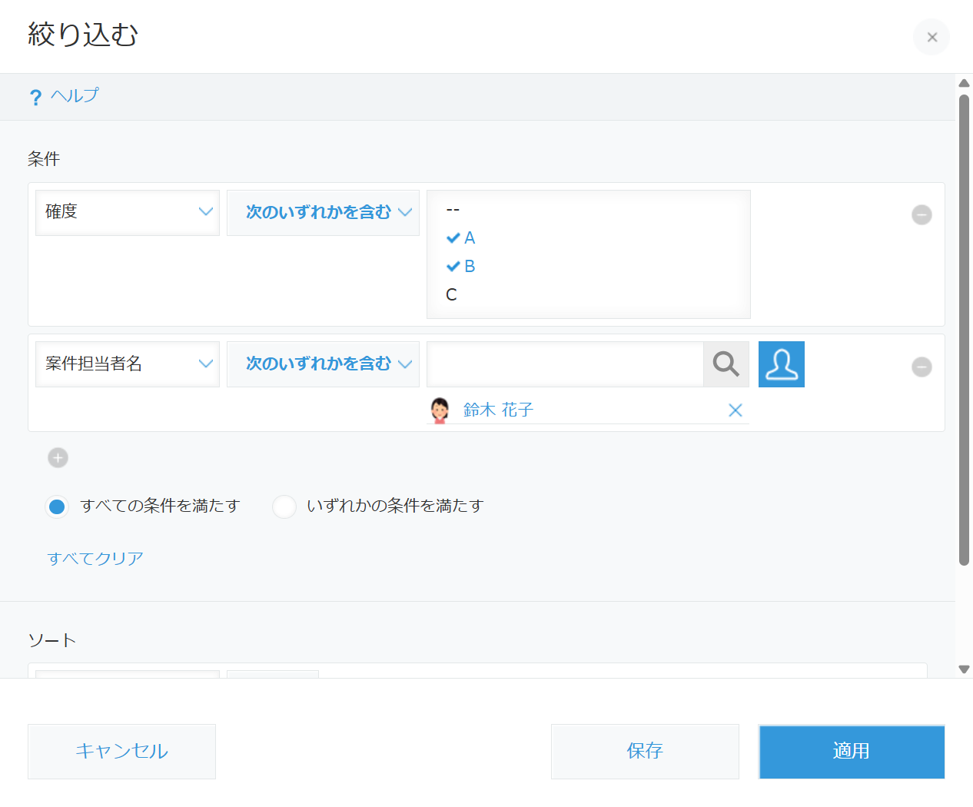Remove the 確度 condition with the minus icon
973x807 pixels.
[x=922, y=214]
